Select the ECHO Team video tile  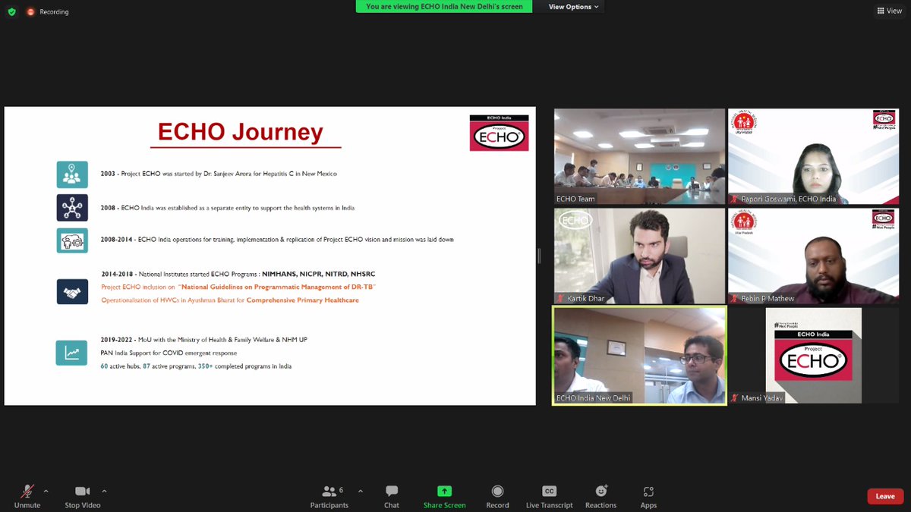click(639, 156)
